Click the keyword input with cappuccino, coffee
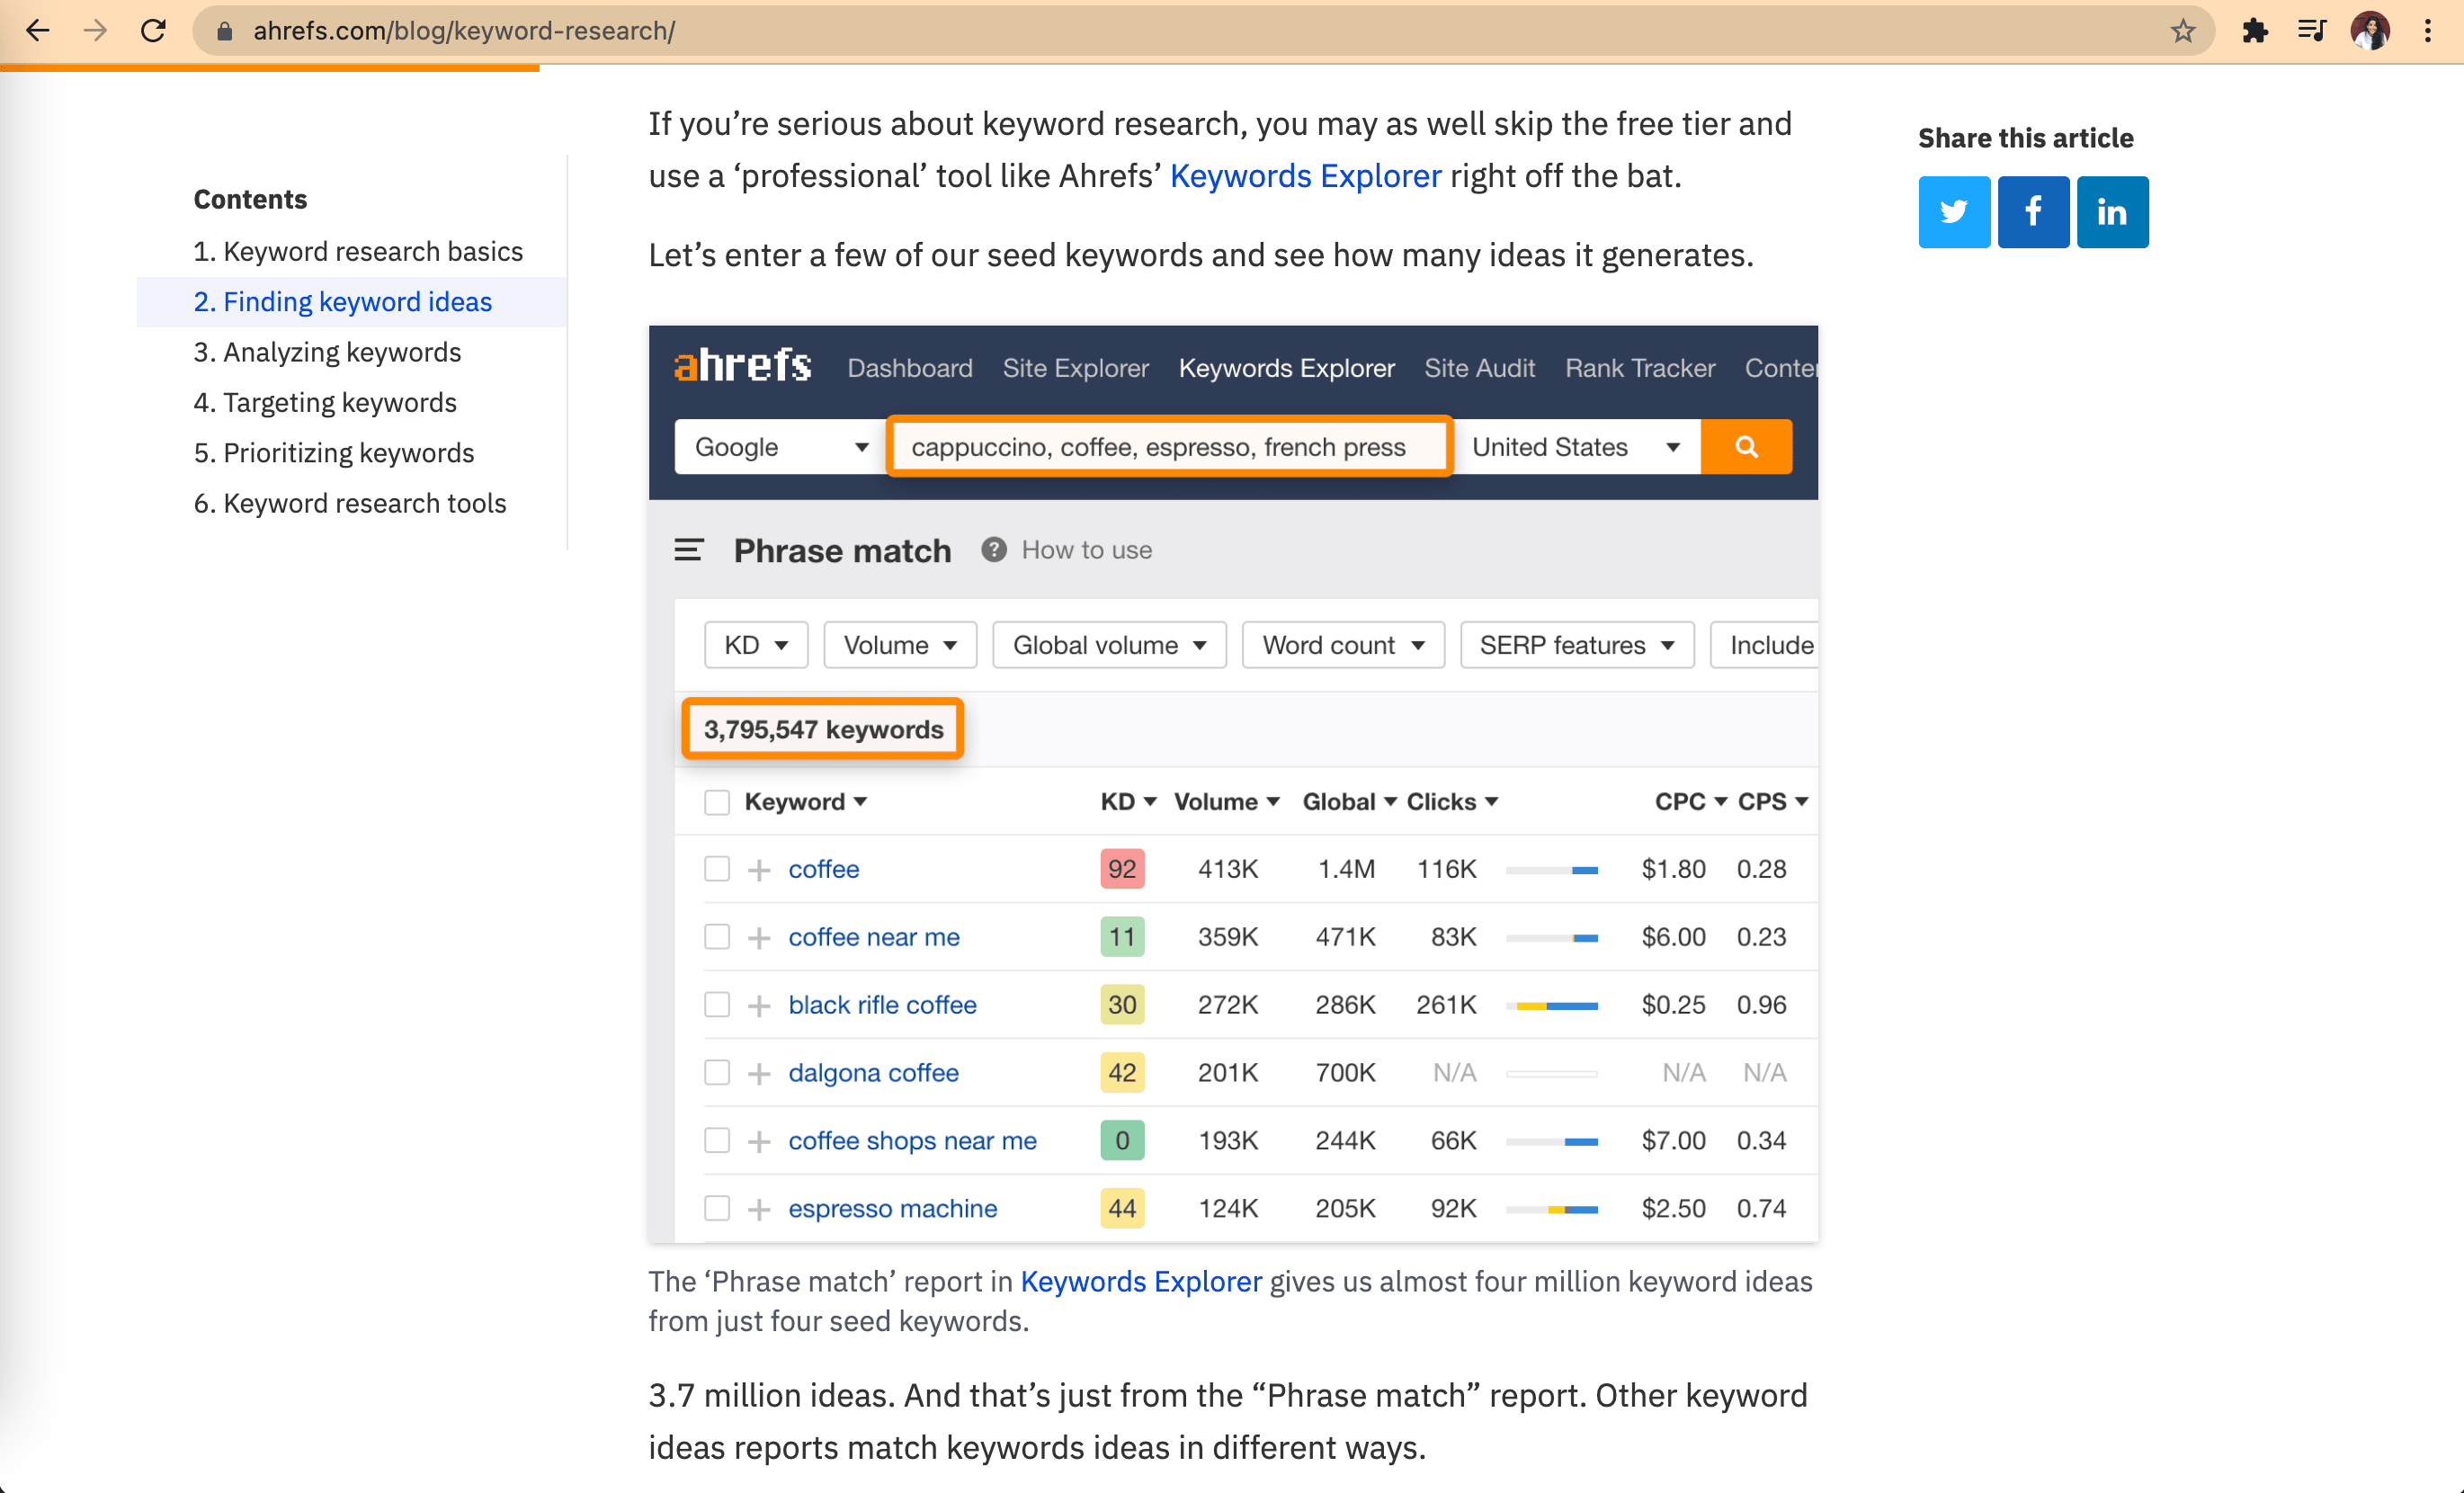Screen dimensions: 2464x1493 coord(1169,447)
